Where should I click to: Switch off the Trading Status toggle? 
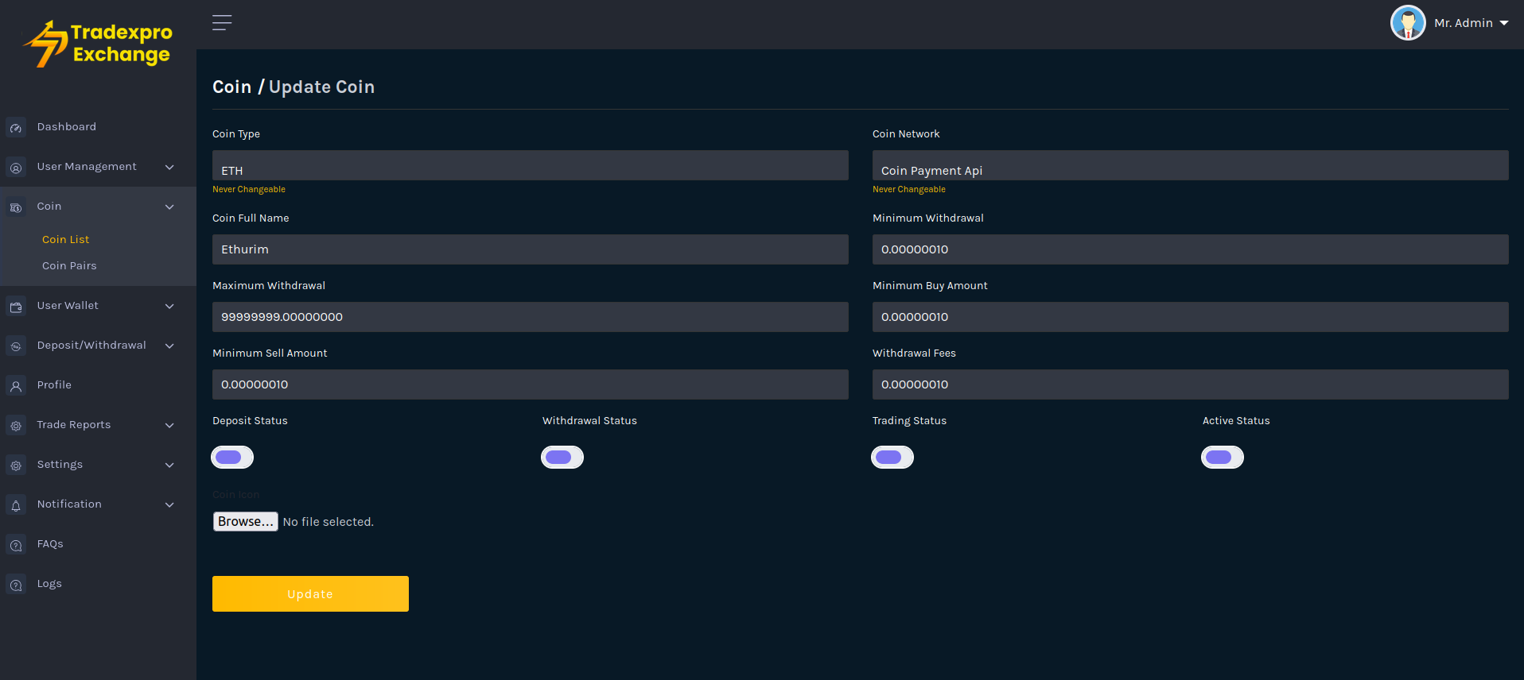[892, 457]
